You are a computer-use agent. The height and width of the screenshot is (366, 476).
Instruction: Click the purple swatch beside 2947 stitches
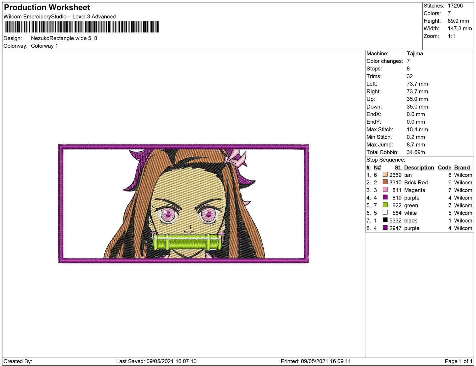click(385, 227)
